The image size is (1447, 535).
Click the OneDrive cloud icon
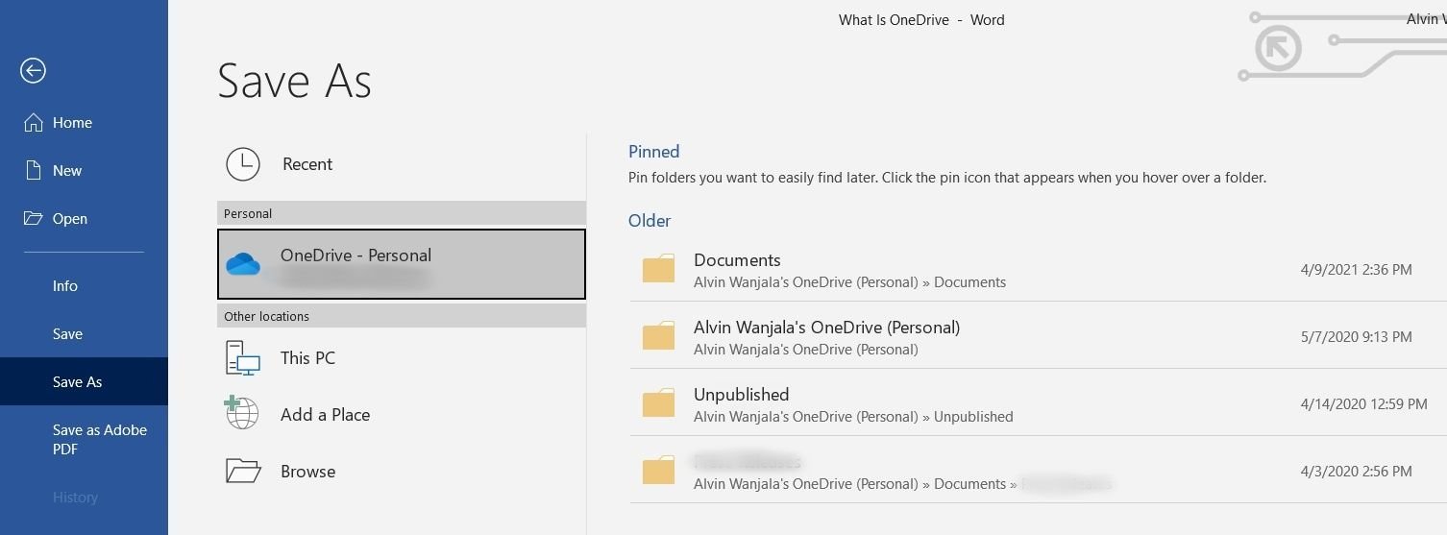click(243, 264)
